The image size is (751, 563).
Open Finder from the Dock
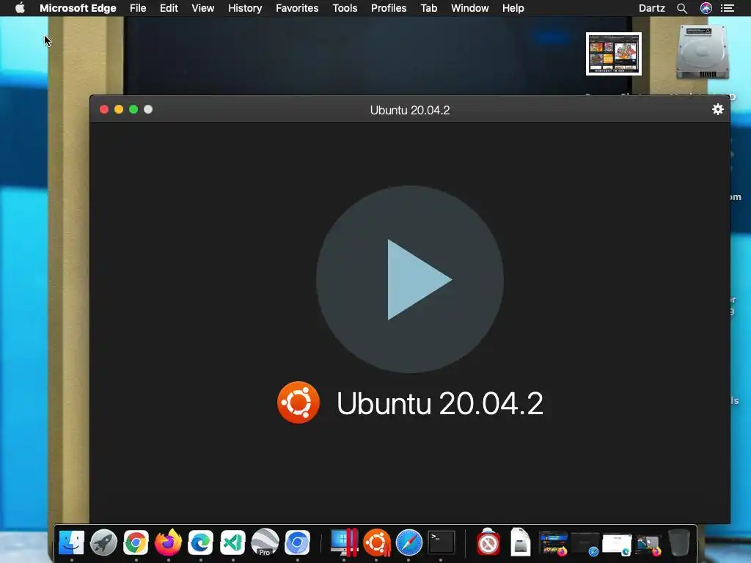(71, 542)
